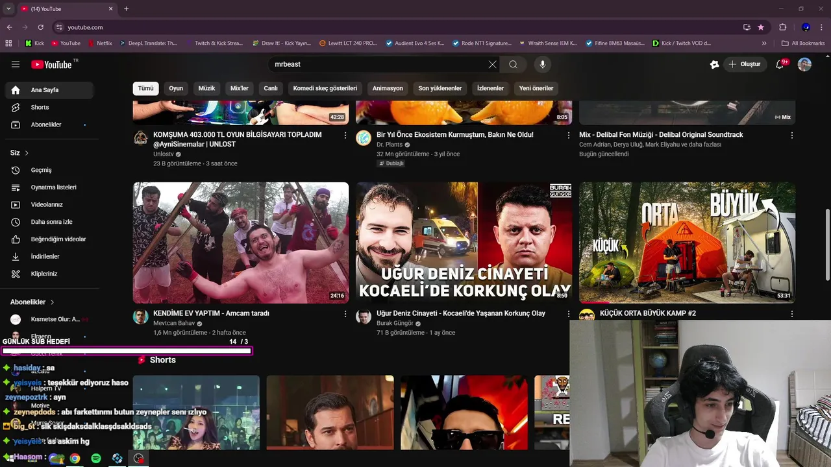Start voice search with the microphone
This screenshot has width=831, height=467.
coord(543,64)
